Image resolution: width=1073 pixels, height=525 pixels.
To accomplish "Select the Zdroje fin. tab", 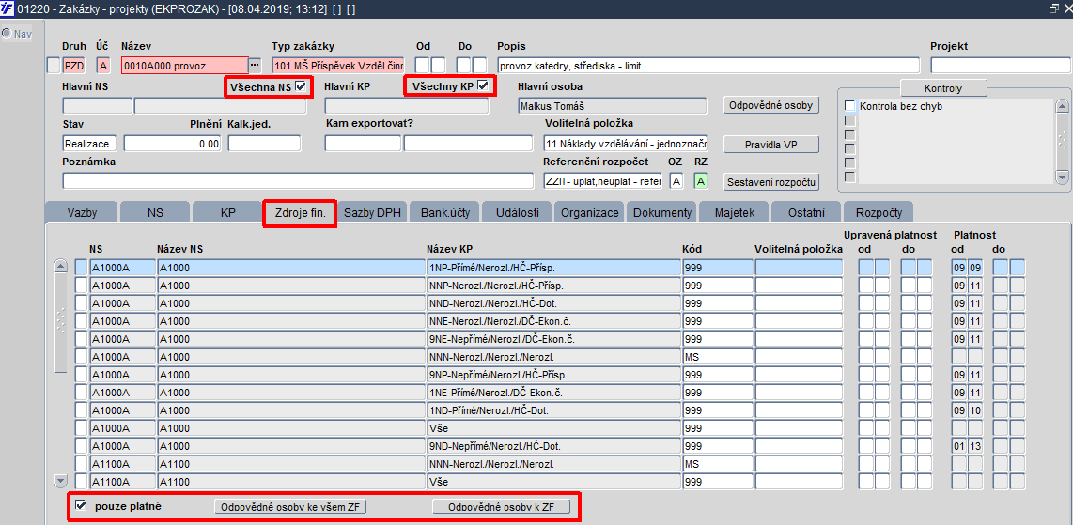I will (300, 212).
